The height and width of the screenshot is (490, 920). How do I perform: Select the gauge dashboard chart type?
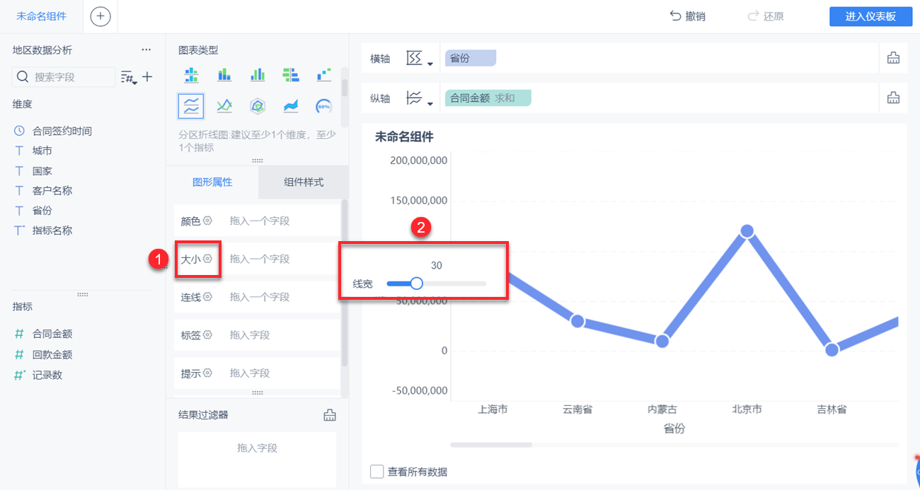323,106
